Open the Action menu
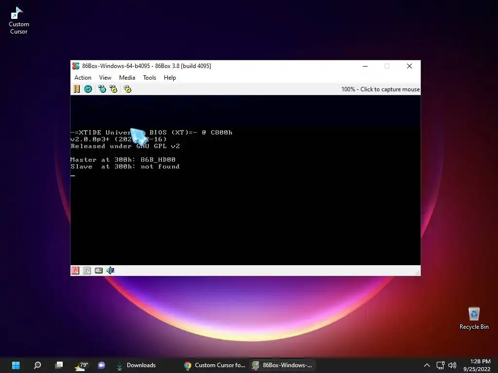This screenshot has height=373, width=498. [x=83, y=78]
